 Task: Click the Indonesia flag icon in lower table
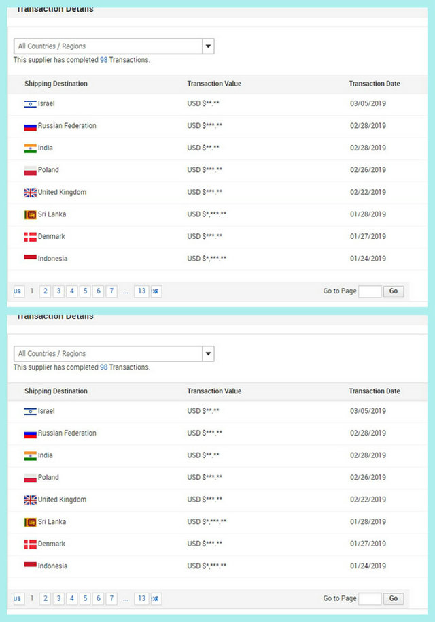[x=30, y=566]
